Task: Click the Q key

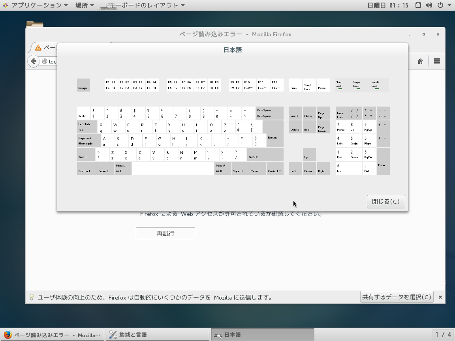Action: [104, 127]
